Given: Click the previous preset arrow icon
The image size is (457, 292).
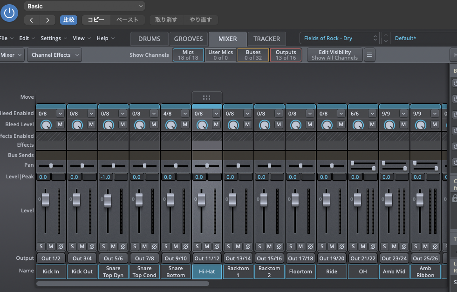Looking at the screenshot, I should [x=32, y=20].
